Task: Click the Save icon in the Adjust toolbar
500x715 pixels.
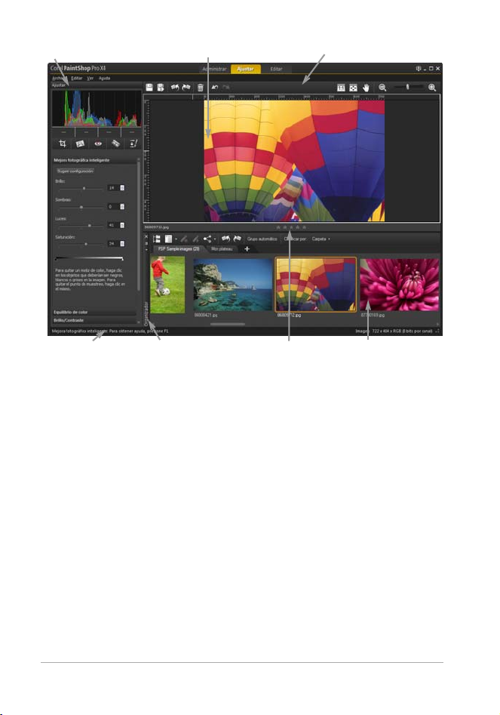Action: pos(149,87)
